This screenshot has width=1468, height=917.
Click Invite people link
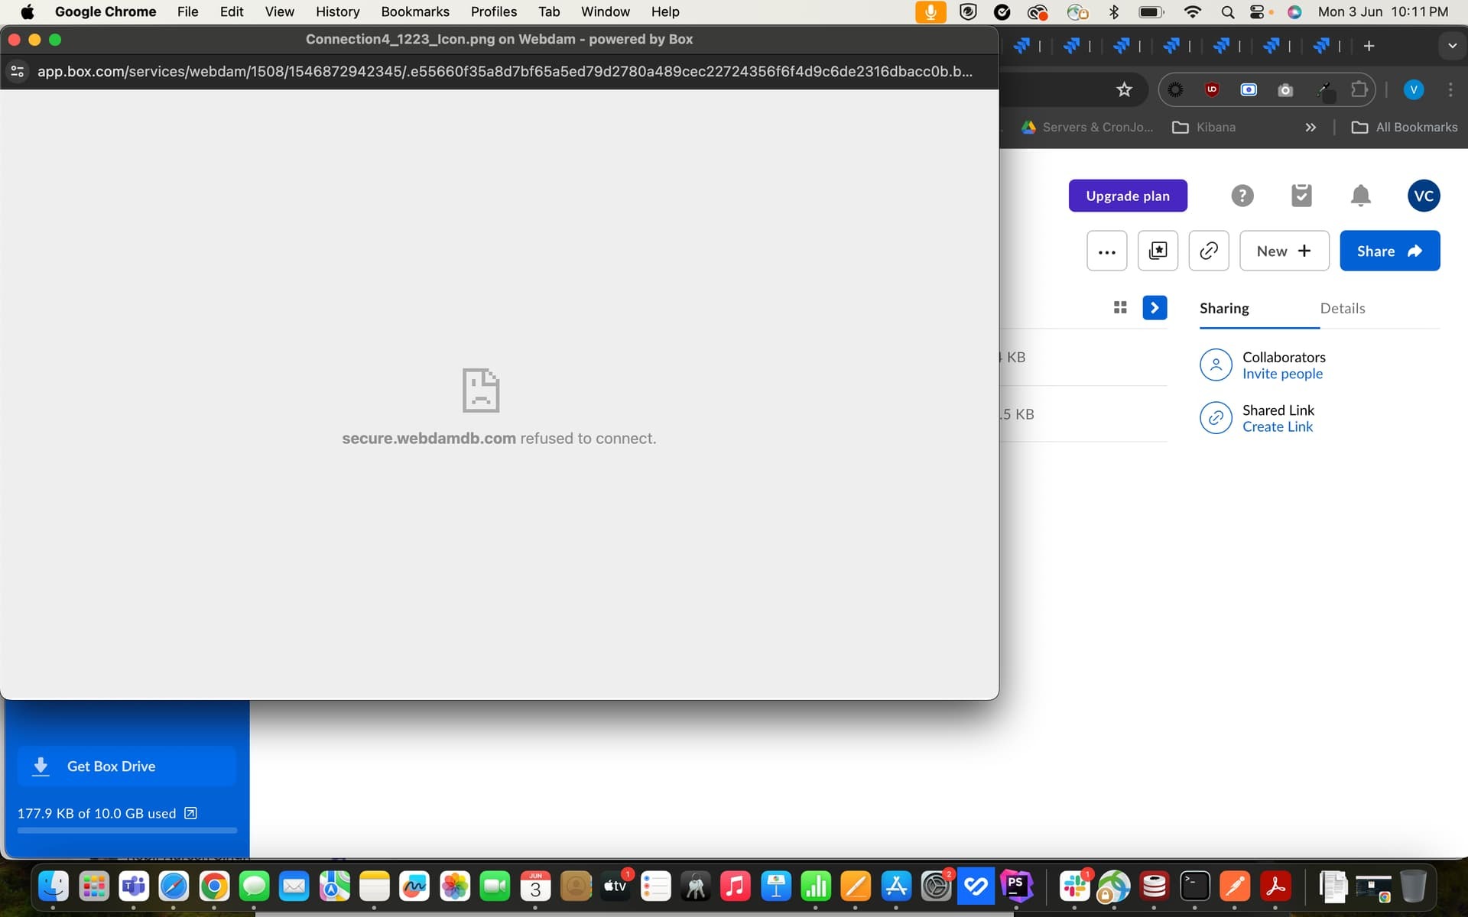(1282, 374)
